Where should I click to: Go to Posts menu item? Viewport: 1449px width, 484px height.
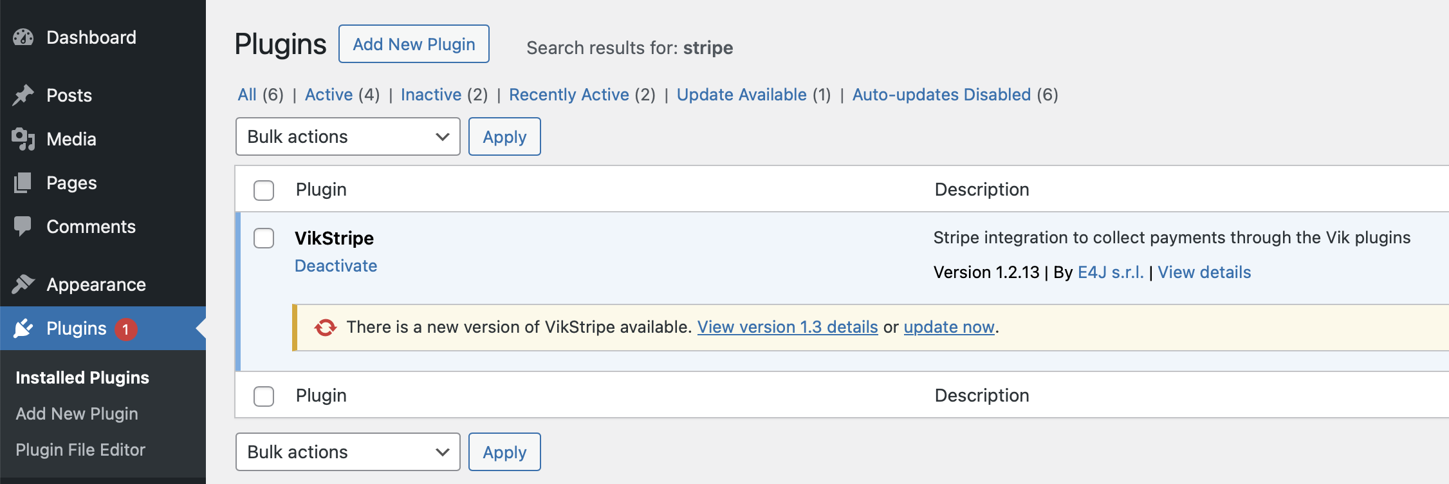coord(103,95)
